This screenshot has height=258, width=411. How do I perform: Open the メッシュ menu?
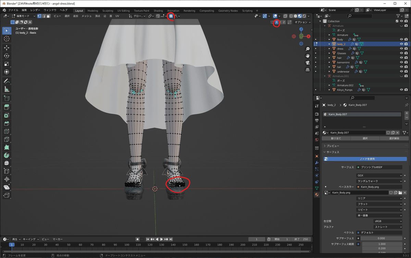(x=86, y=16)
